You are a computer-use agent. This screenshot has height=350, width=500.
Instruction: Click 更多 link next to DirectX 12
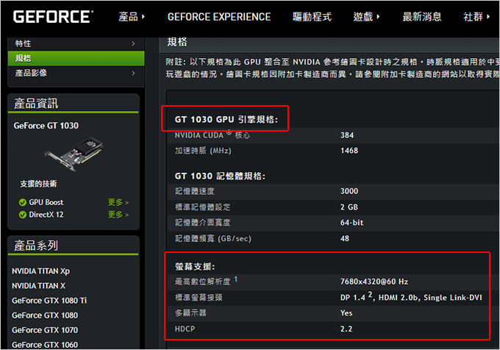118,215
